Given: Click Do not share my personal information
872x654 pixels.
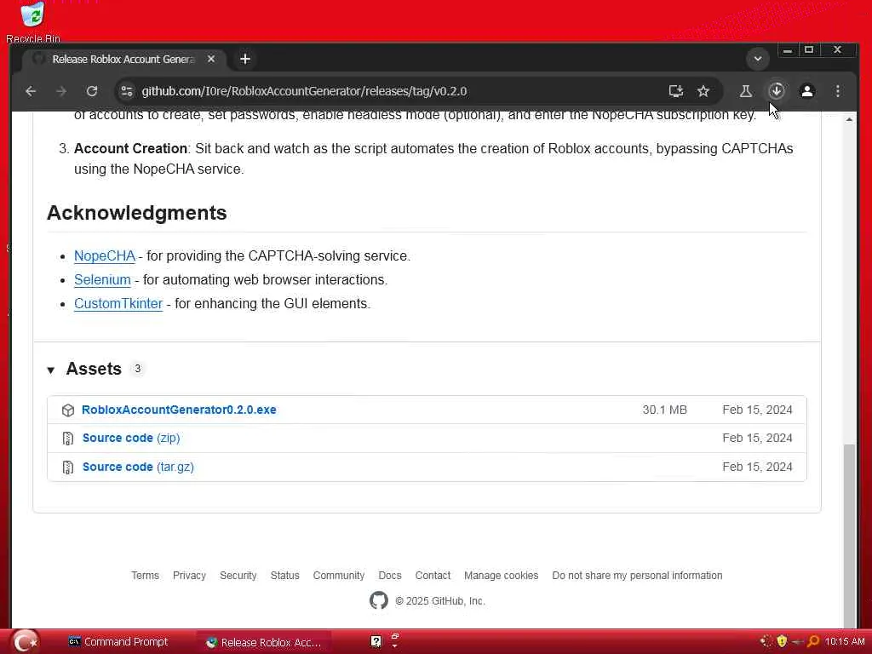Looking at the screenshot, I should 637,576.
